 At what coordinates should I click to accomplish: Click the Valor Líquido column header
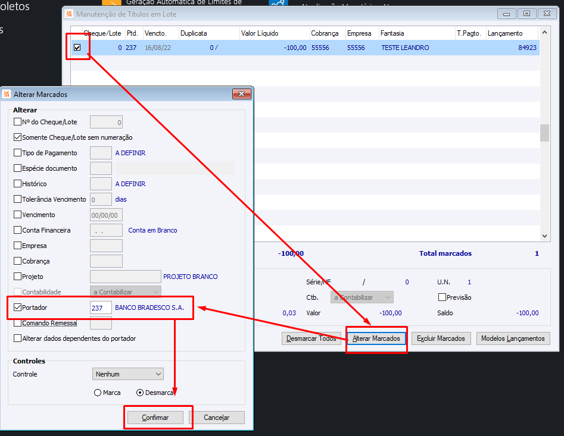[x=274, y=33]
